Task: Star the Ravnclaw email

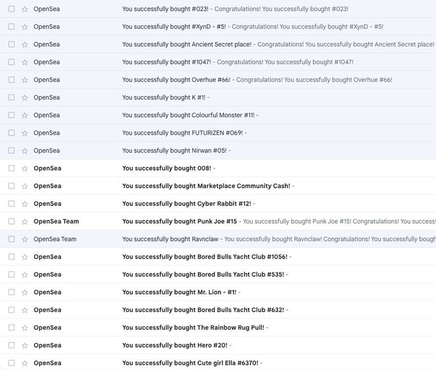Action: click(x=25, y=239)
